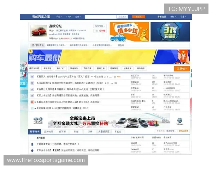Open the 消息 dropdown menu
Screen dimensions: 212x169
173,17
